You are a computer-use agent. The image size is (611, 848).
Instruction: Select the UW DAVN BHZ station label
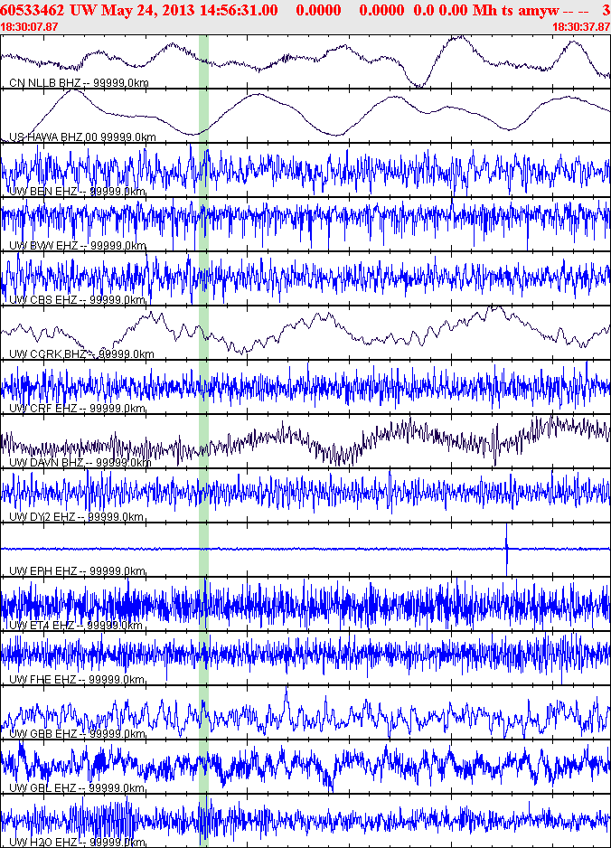click(80, 462)
